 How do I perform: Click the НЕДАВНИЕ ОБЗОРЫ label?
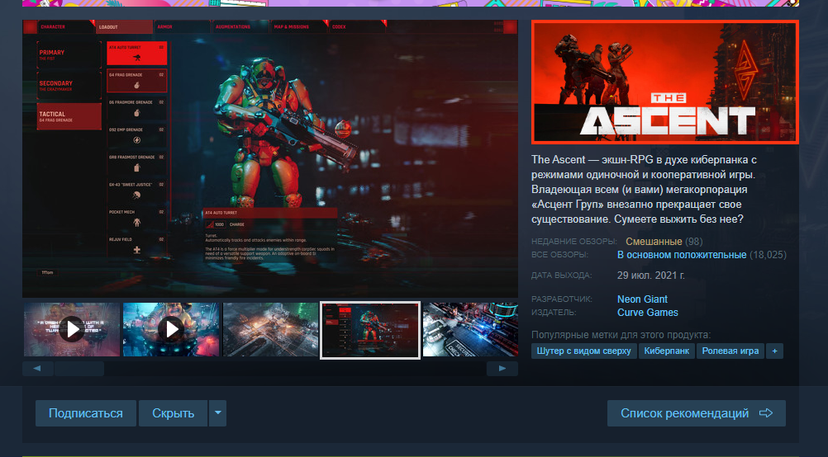(x=574, y=242)
